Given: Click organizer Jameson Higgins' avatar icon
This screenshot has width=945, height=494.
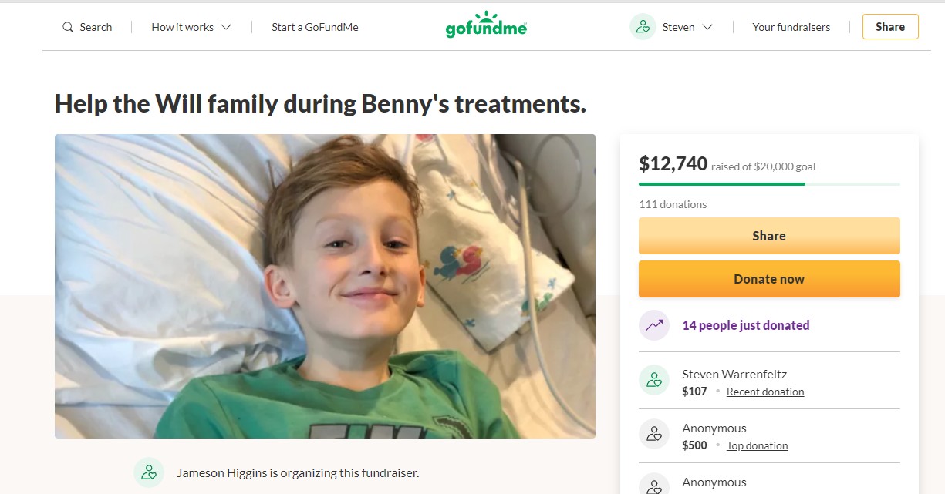Looking at the screenshot, I should 149,472.
